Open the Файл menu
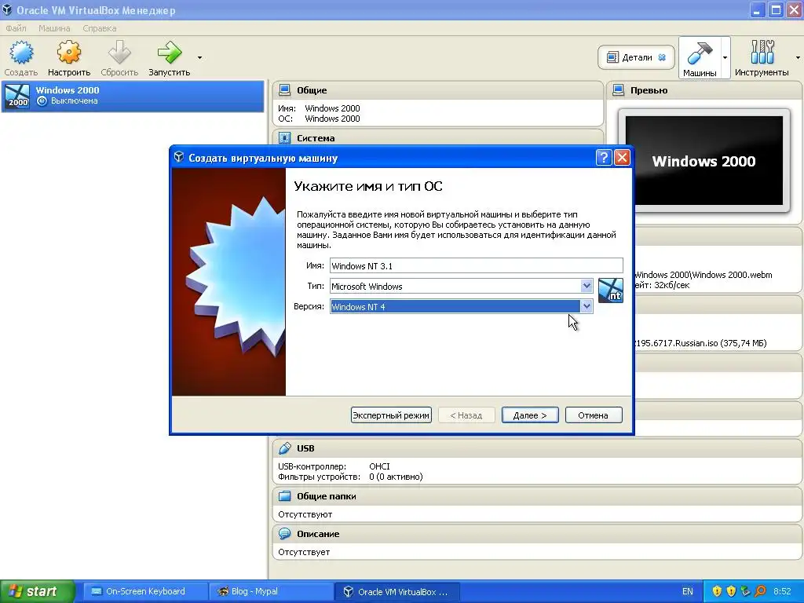Viewport: 804px width, 603px height. [16, 28]
